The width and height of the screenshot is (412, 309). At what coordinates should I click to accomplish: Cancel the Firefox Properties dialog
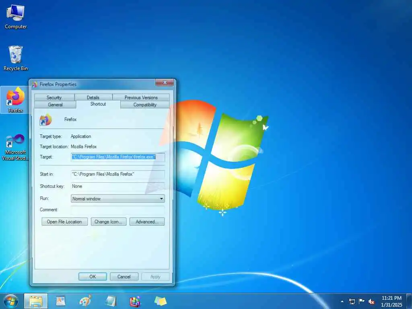point(124,277)
